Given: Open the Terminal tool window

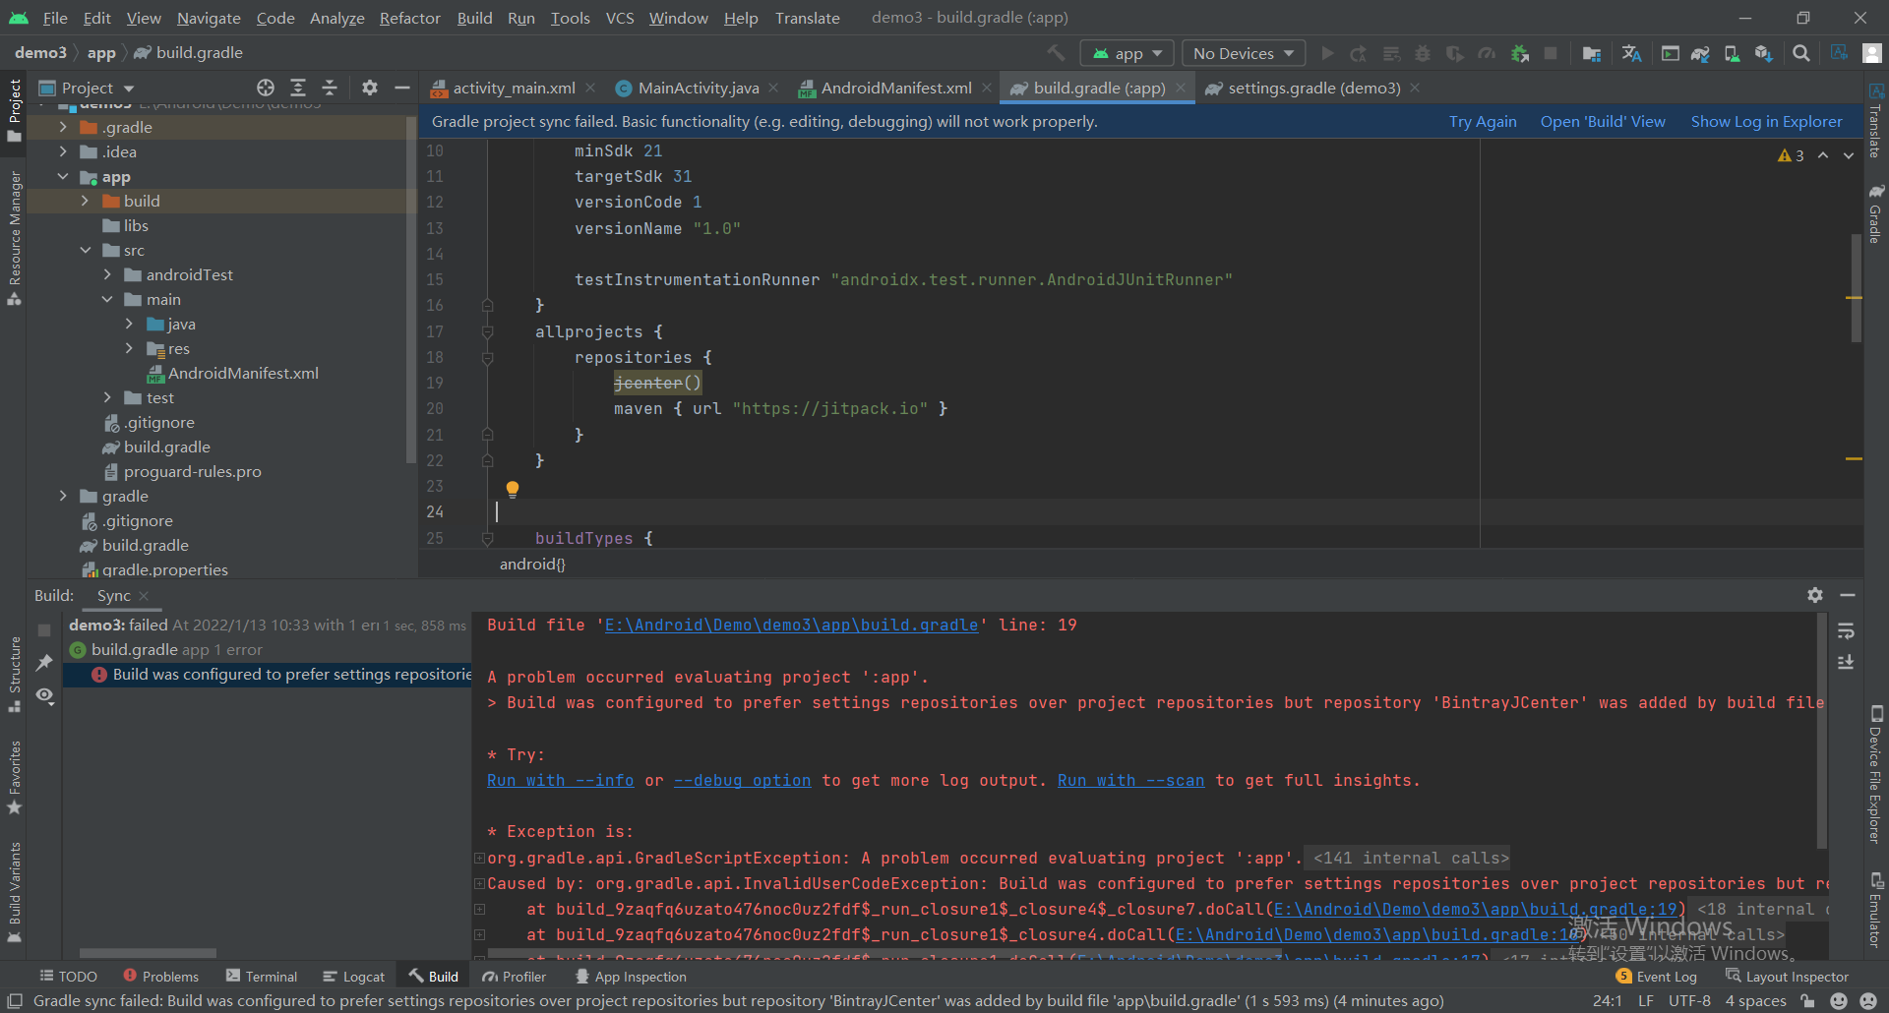Looking at the screenshot, I should point(262,977).
